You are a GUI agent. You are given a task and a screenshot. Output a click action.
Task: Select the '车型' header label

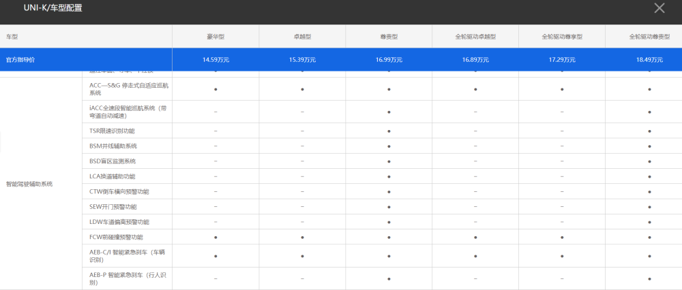point(12,37)
